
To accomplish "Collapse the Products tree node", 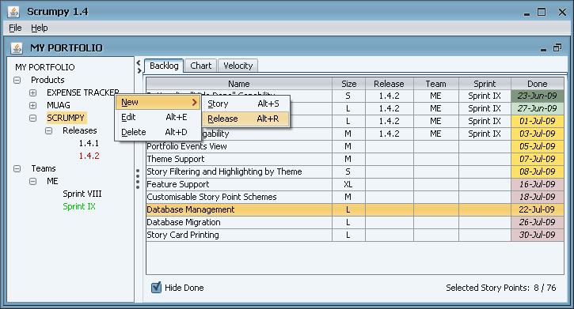I will coord(17,80).
